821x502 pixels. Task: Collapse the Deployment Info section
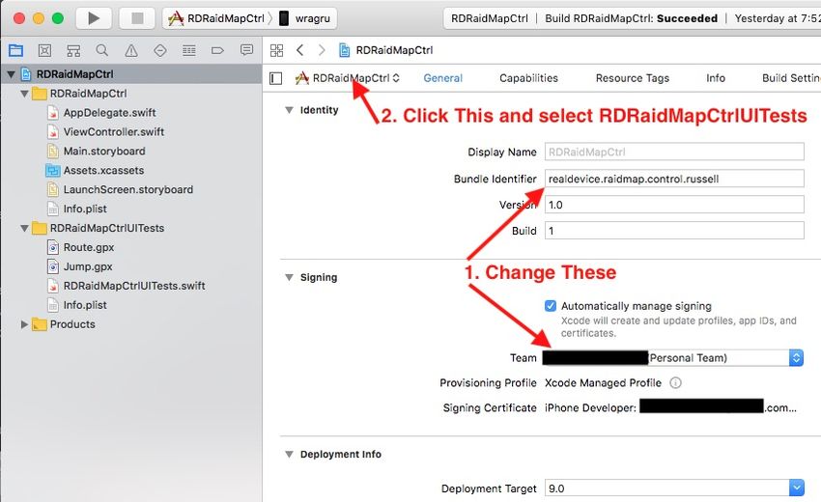[289, 455]
